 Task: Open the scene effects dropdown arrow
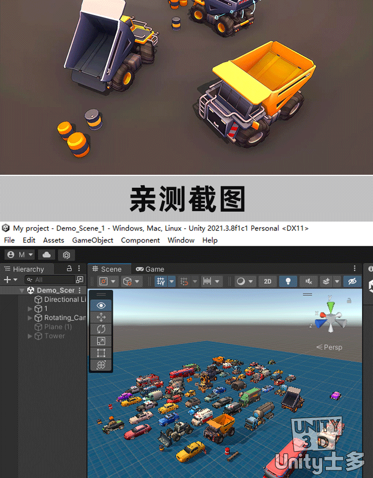click(337, 281)
